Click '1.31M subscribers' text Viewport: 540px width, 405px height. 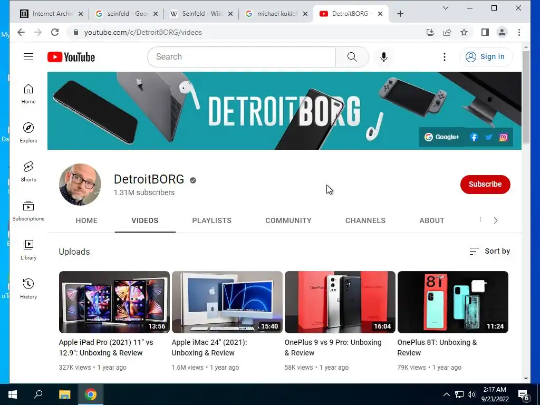pyautogui.click(x=144, y=192)
